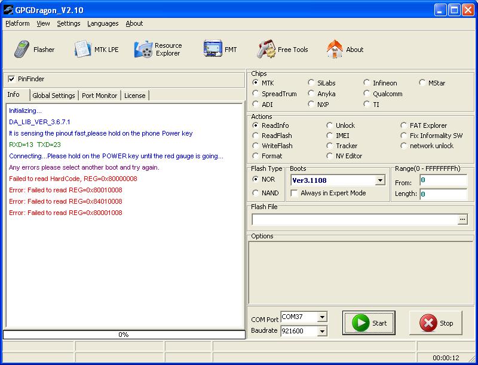Image resolution: width=478 pixels, height=365 pixels.
Task: Expand the Baudrate dropdown
Action: tap(322, 331)
